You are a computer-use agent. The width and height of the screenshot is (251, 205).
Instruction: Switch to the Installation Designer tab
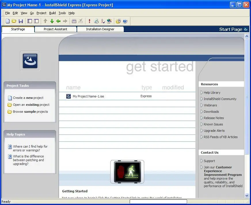pos(100,29)
